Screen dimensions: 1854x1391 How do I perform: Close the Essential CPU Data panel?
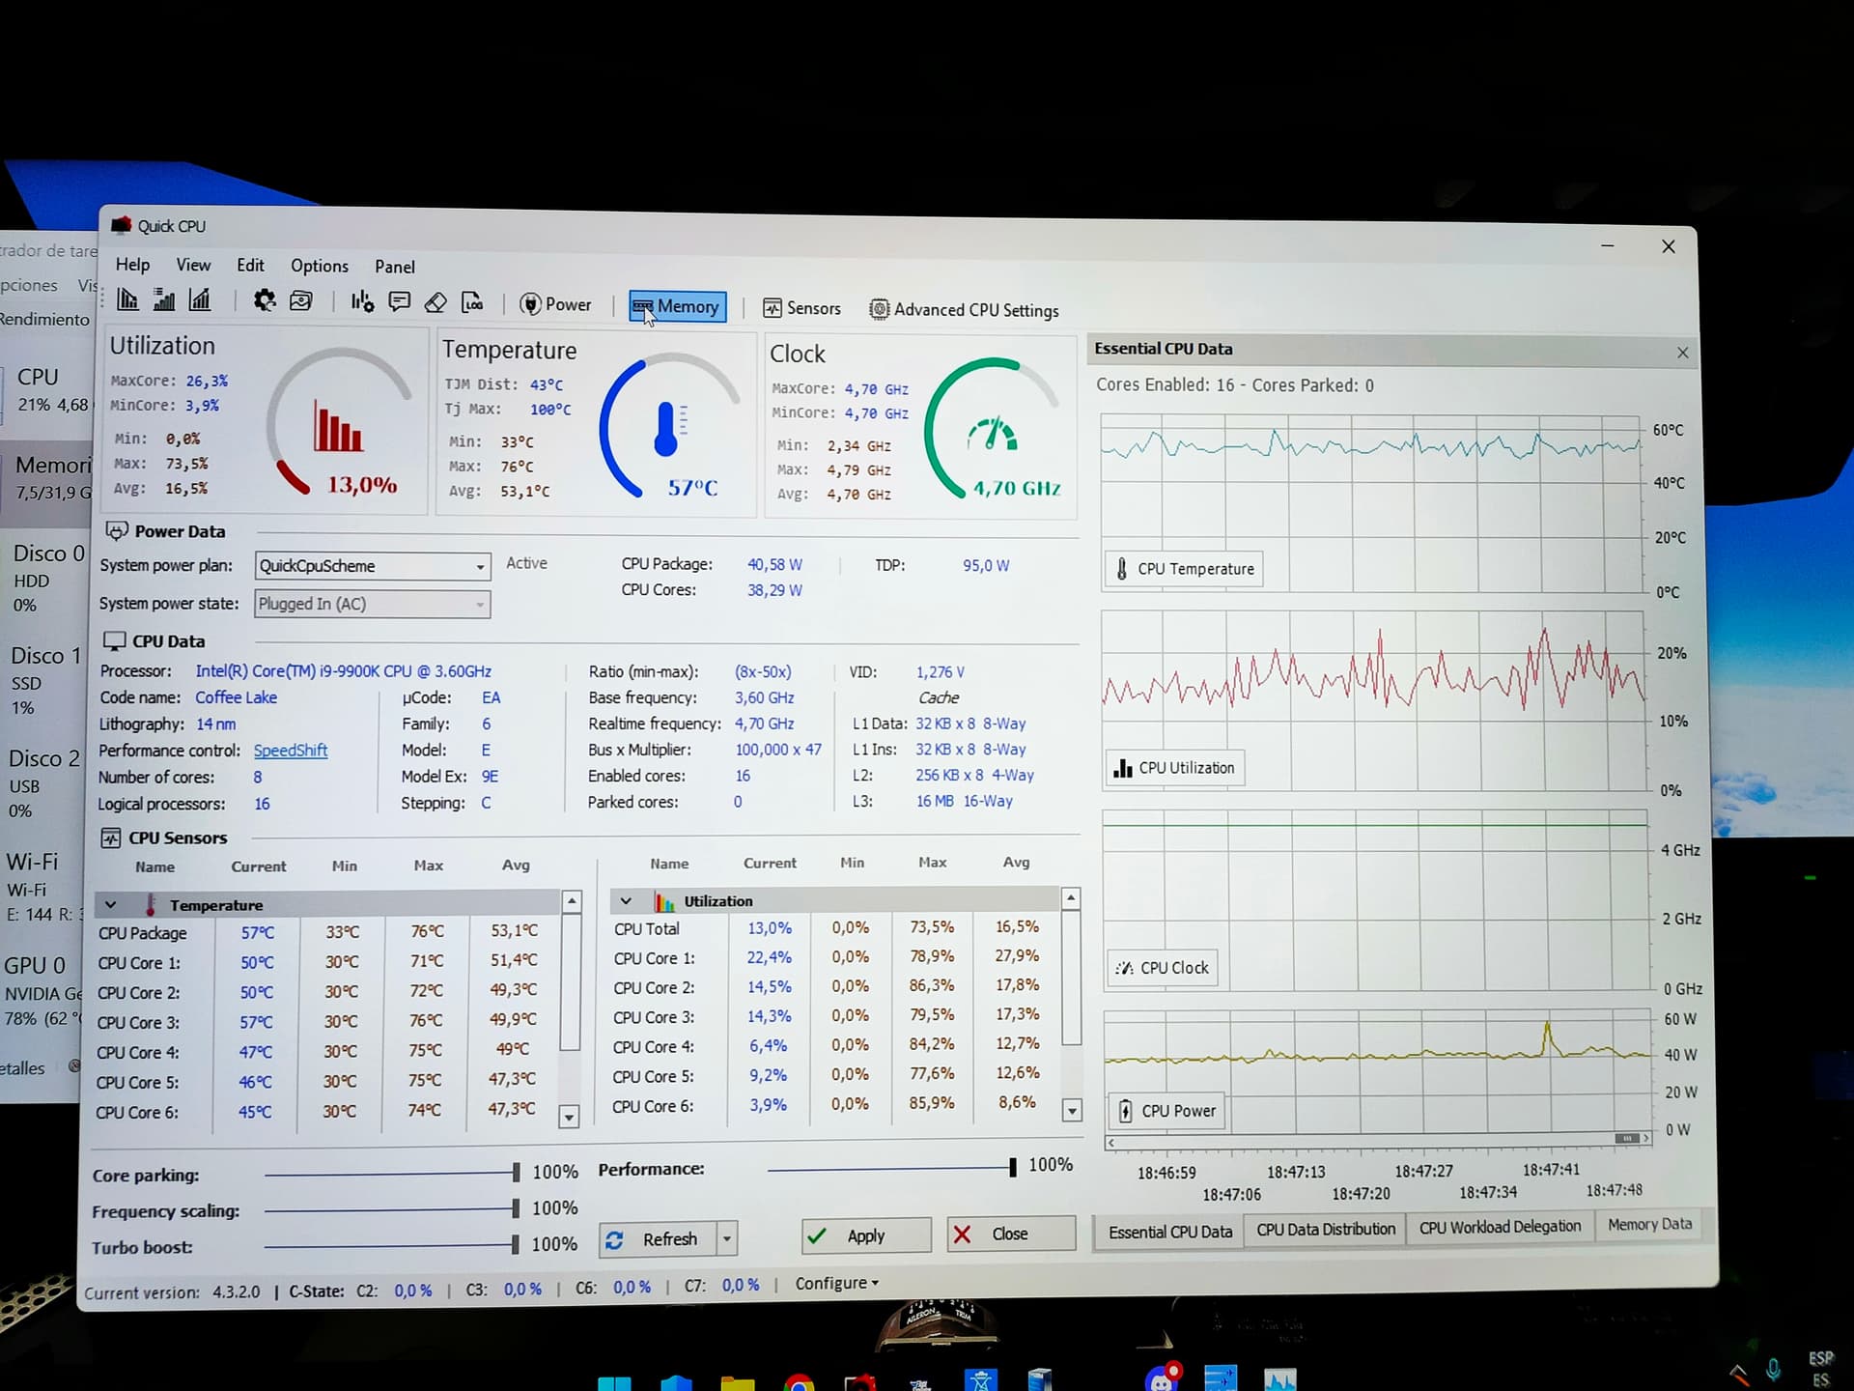(1682, 353)
